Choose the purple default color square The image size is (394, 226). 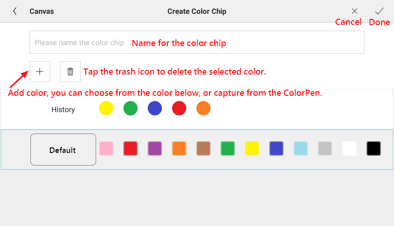click(x=155, y=149)
